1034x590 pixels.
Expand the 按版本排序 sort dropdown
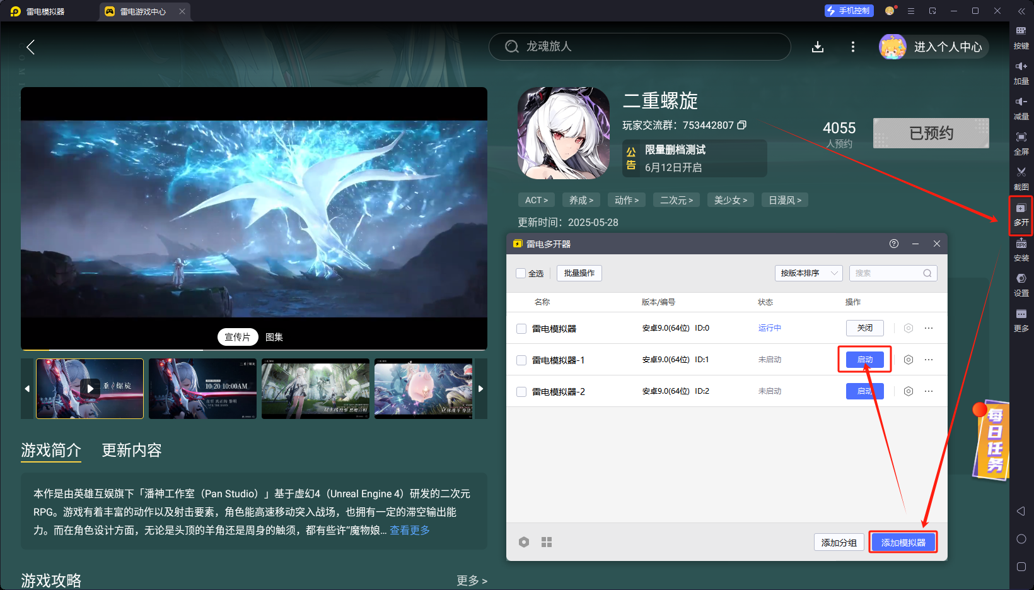[809, 273]
